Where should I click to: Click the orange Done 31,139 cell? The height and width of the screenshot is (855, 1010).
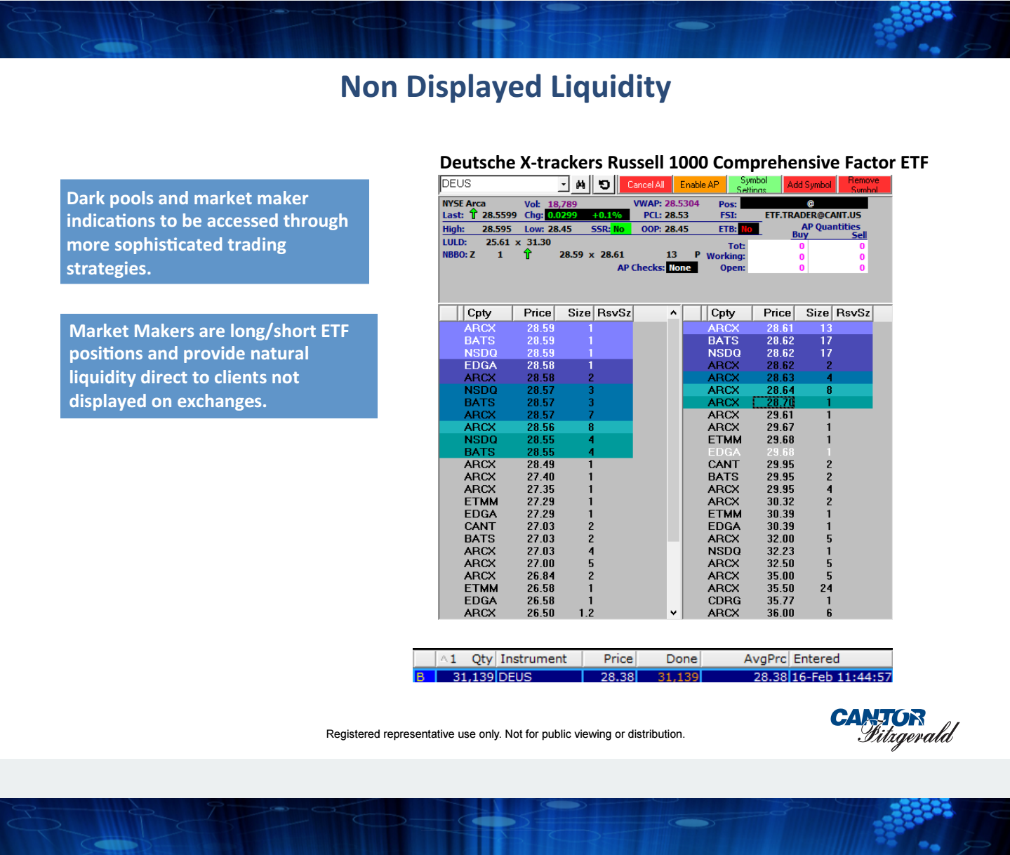point(669,677)
